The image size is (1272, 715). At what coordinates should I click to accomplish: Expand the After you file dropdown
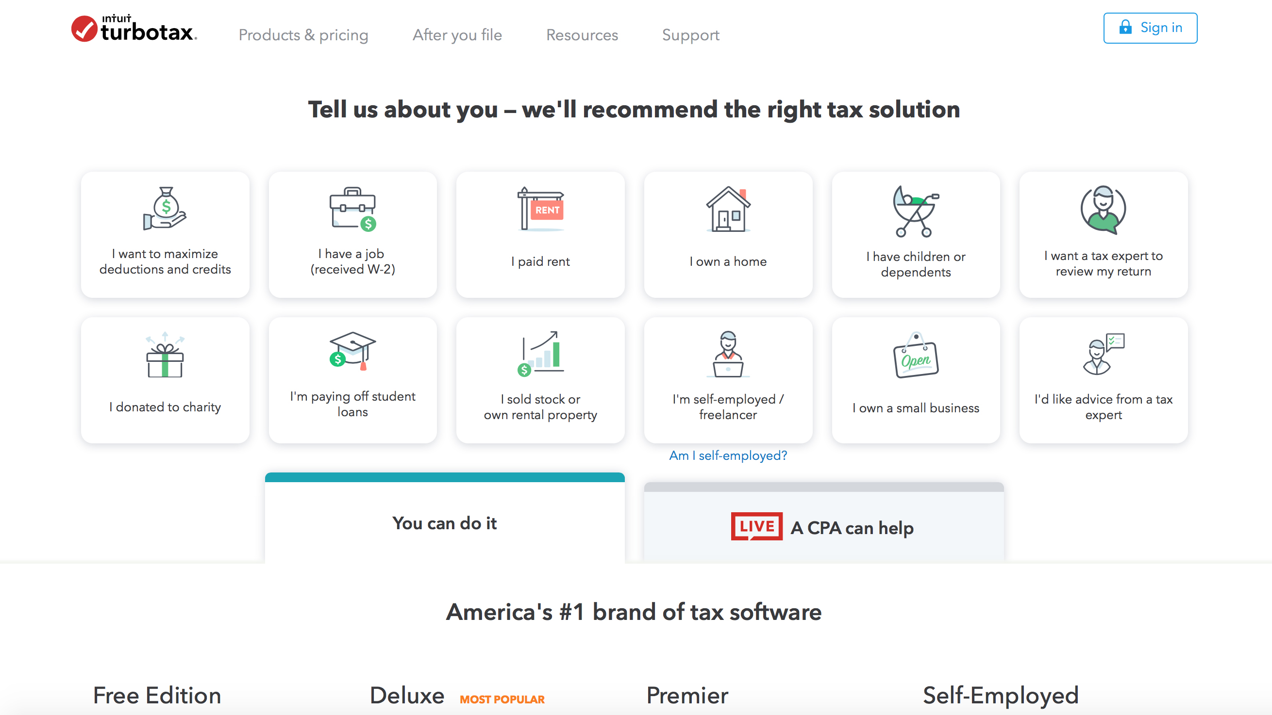[x=457, y=35]
